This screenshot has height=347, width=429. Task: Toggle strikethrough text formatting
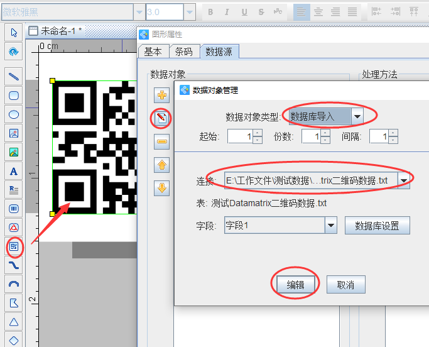click(x=261, y=12)
